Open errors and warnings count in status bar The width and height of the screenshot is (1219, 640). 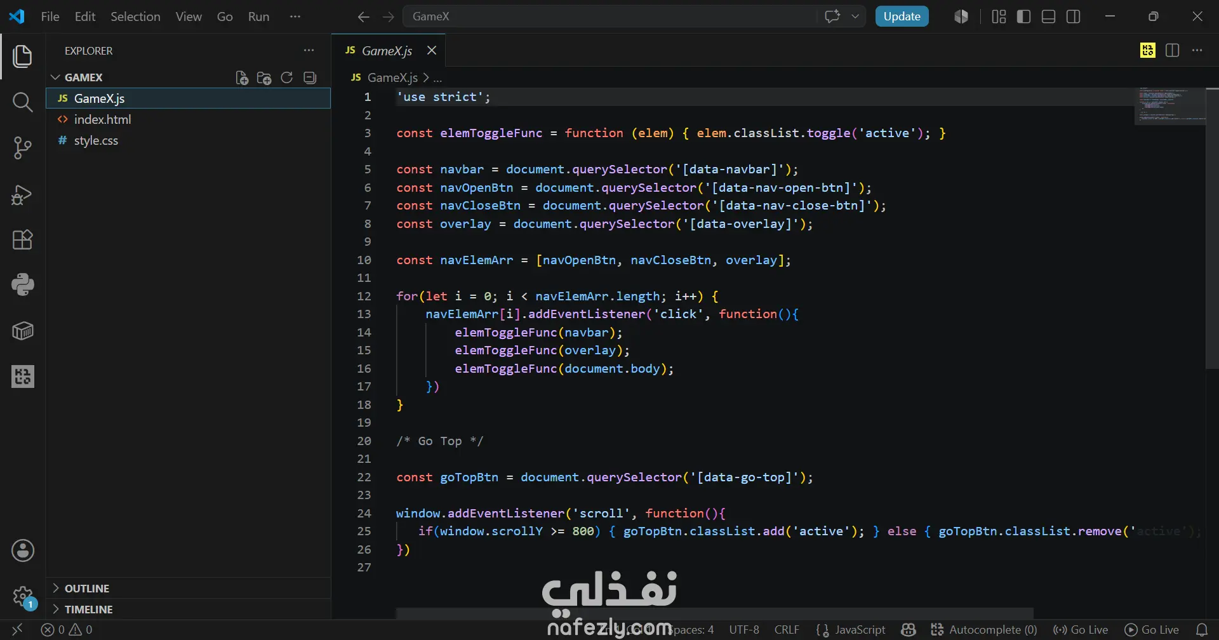click(67, 629)
